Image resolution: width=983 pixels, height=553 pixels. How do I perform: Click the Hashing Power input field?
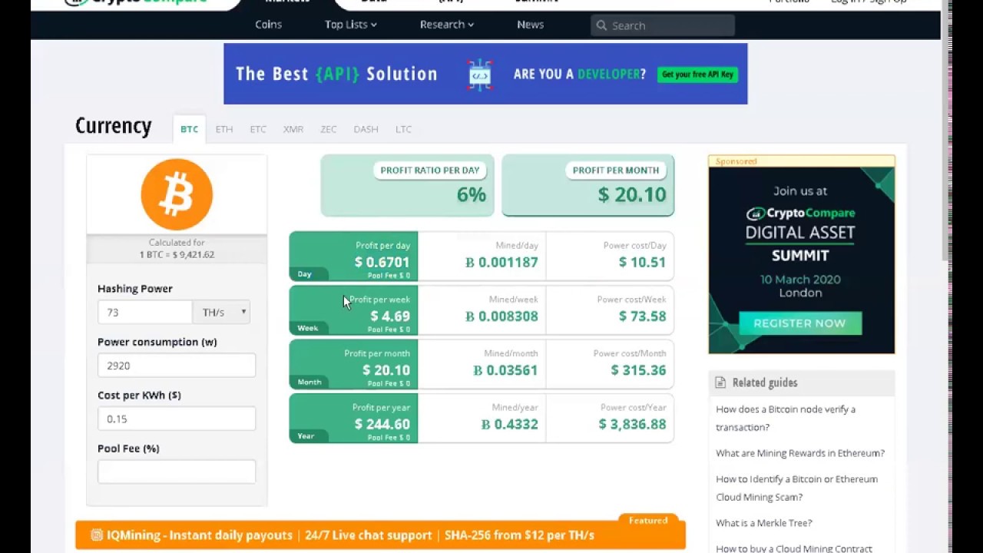(144, 313)
